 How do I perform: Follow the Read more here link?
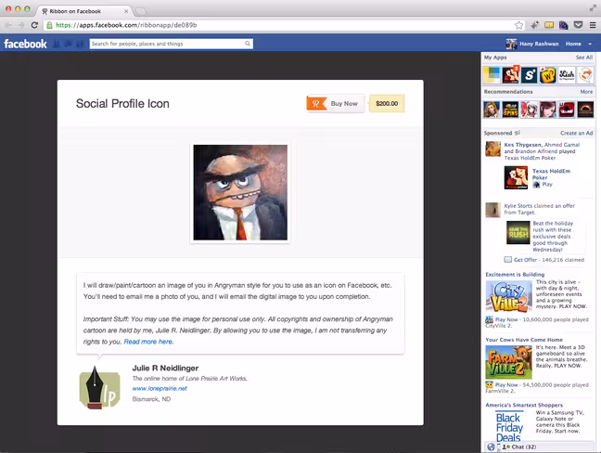(x=148, y=342)
